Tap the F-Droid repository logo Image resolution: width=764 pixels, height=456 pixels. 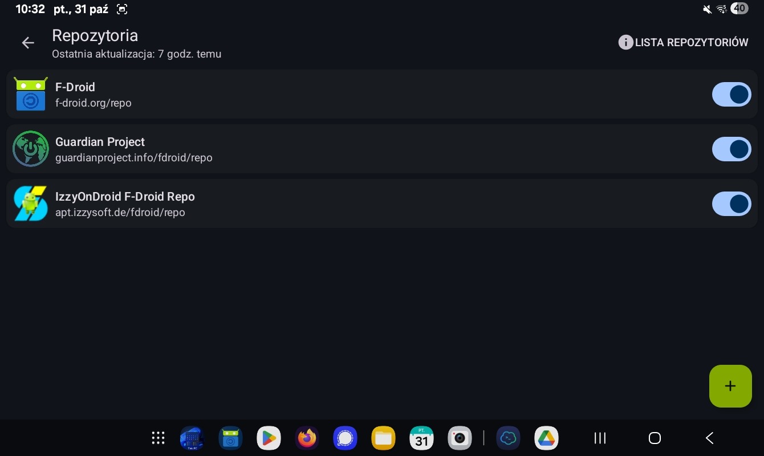click(30, 94)
